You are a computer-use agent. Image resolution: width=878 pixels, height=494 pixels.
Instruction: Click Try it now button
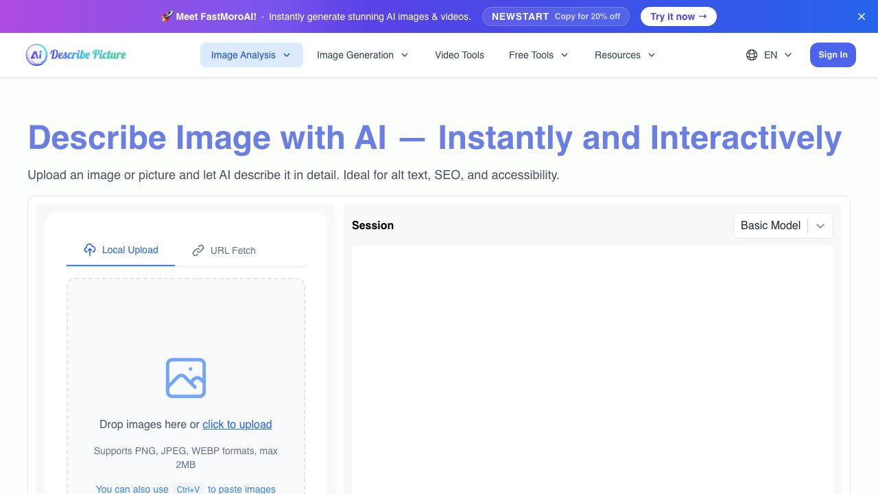(x=678, y=16)
